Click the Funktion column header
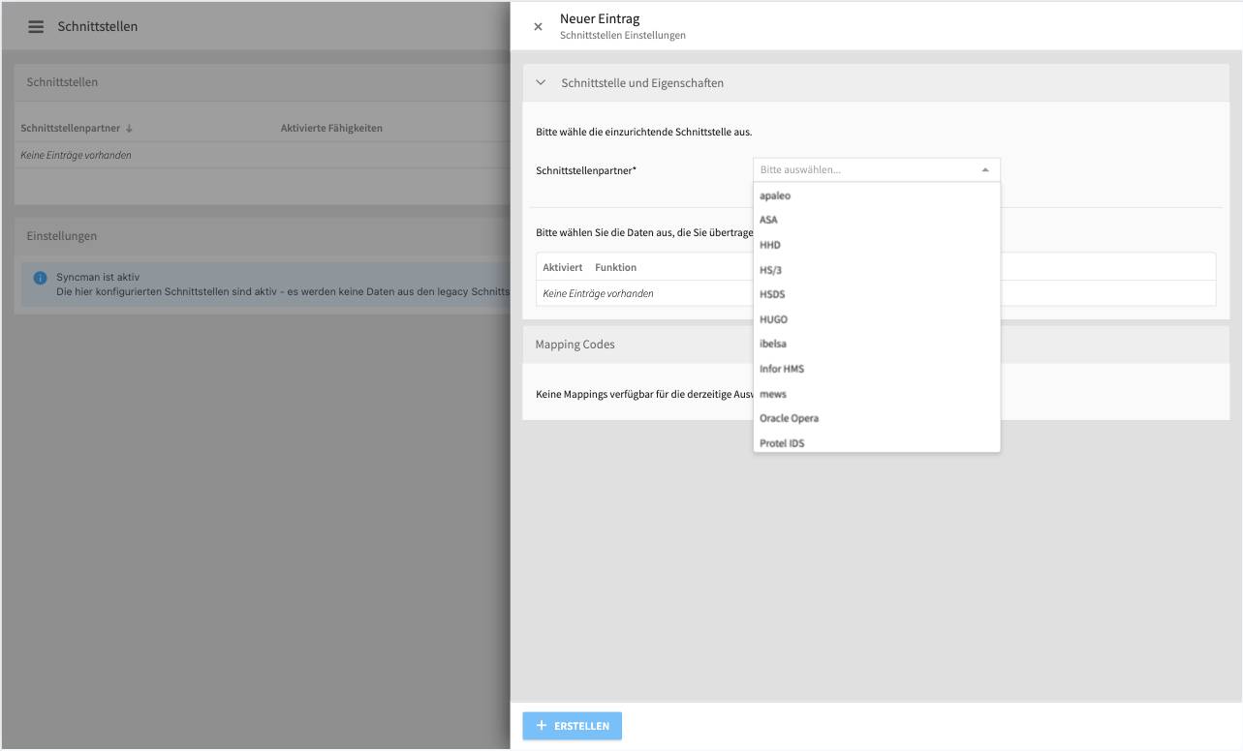 click(616, 267)
